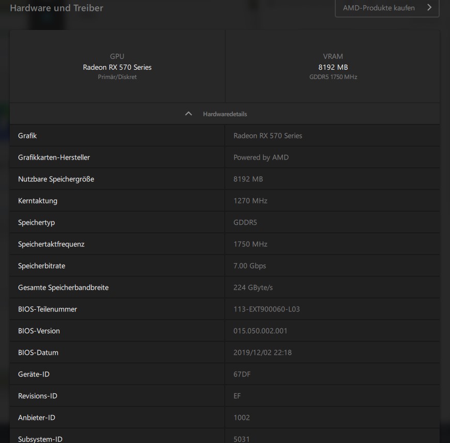Click the Speichertyp label

pyautogui.click(x=37, y=223)
